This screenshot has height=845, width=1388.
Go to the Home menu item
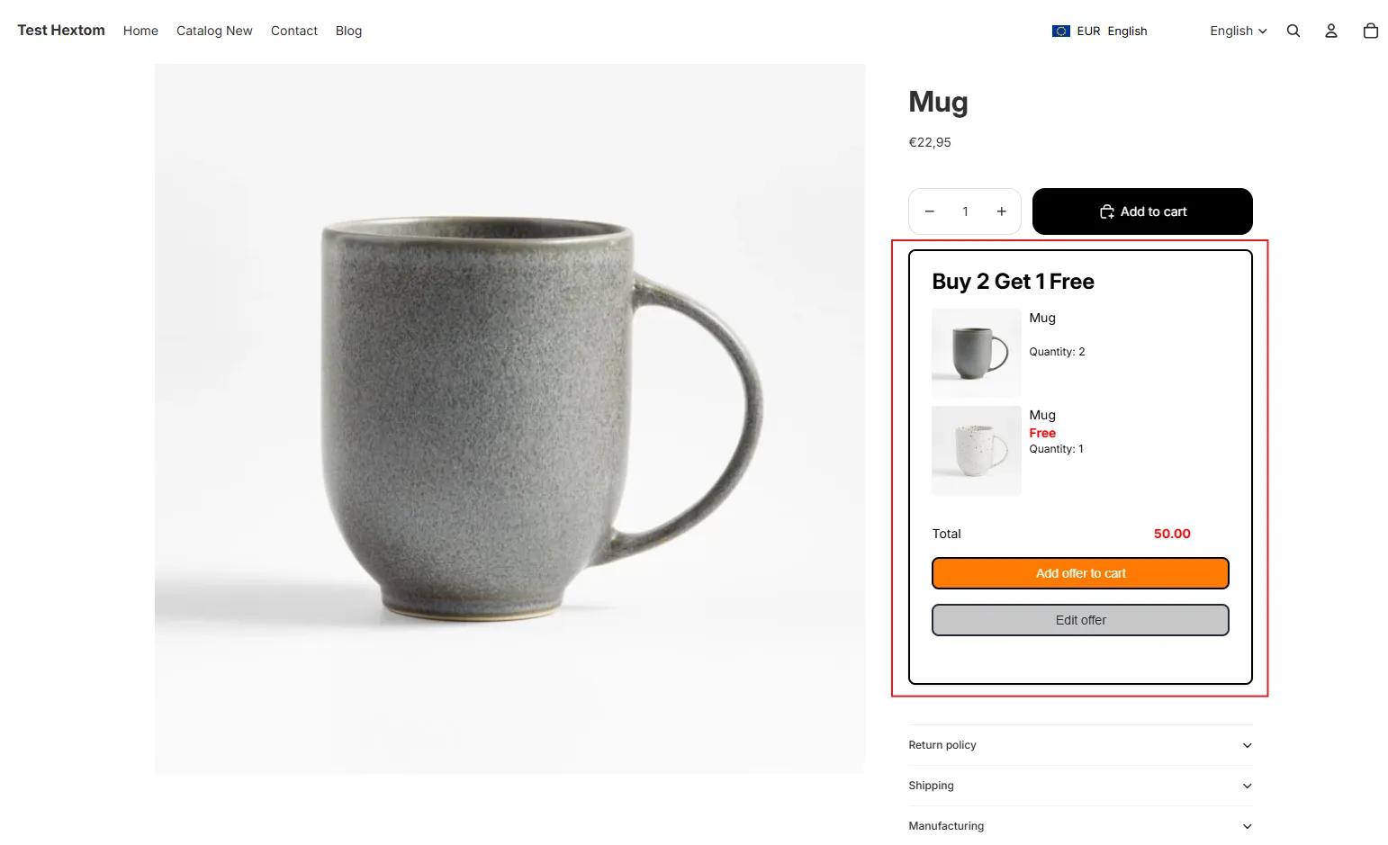click(x=140, y=31)
